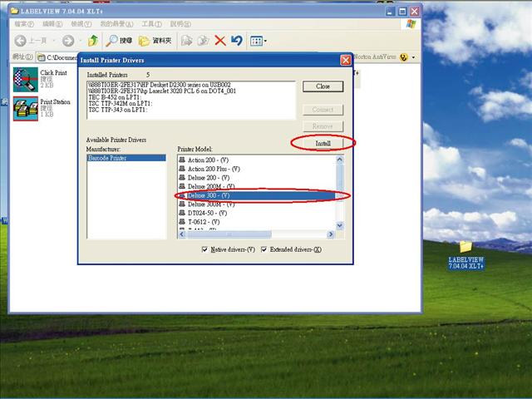Click the Copy To toolbar icon

coord(203,41)
